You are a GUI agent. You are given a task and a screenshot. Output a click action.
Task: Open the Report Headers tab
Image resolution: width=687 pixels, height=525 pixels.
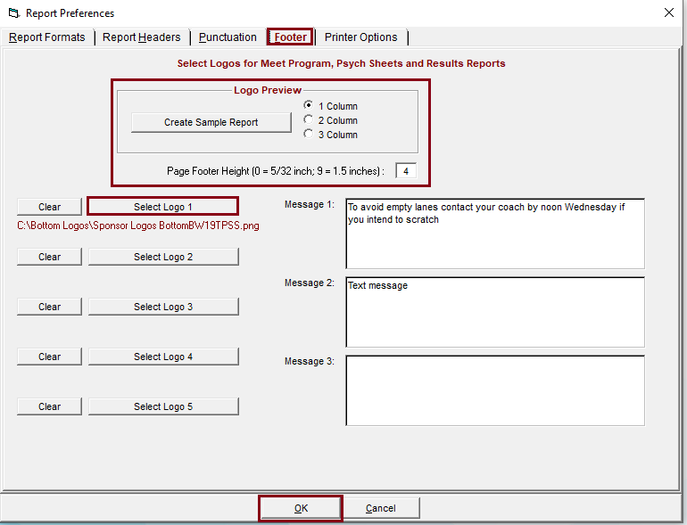141,37
